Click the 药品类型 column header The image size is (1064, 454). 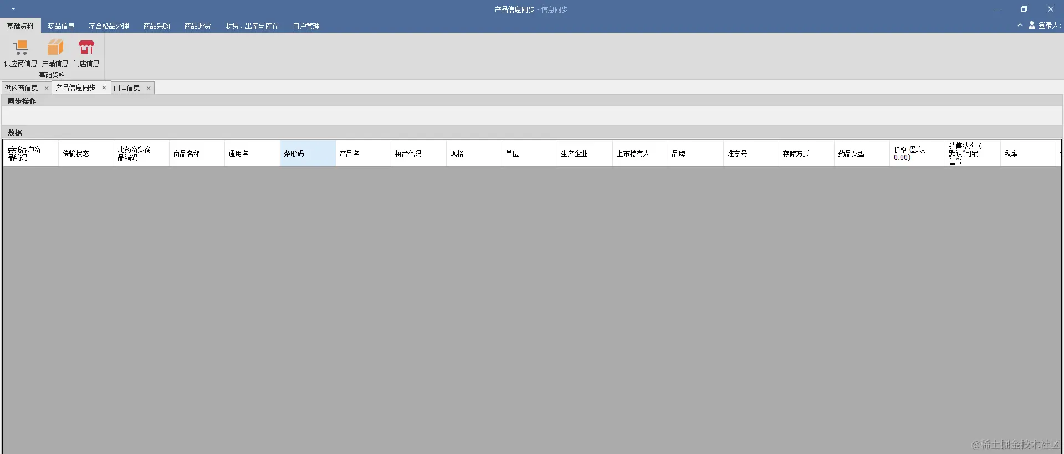click(862, 154)
